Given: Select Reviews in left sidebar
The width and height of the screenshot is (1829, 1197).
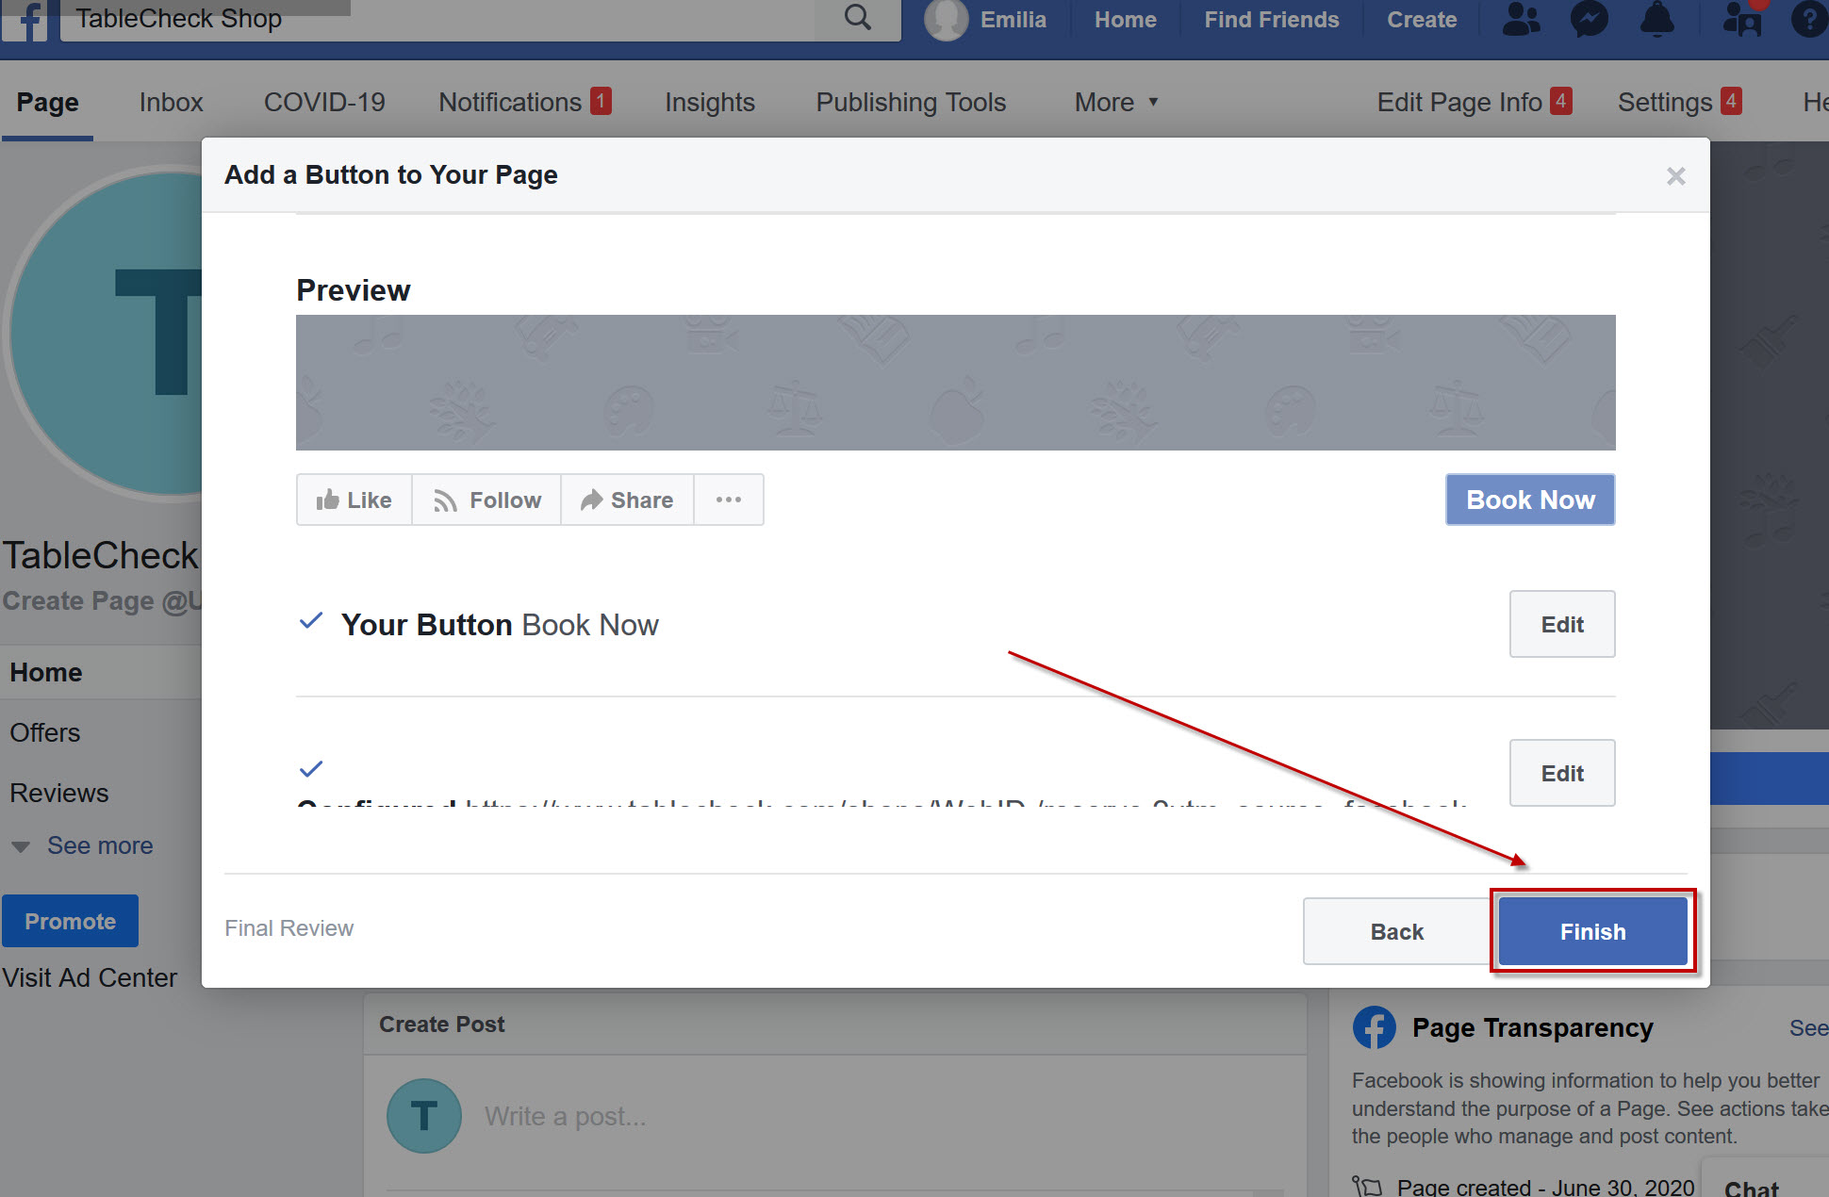Looking at the screenshot, I should pos(58,793).
